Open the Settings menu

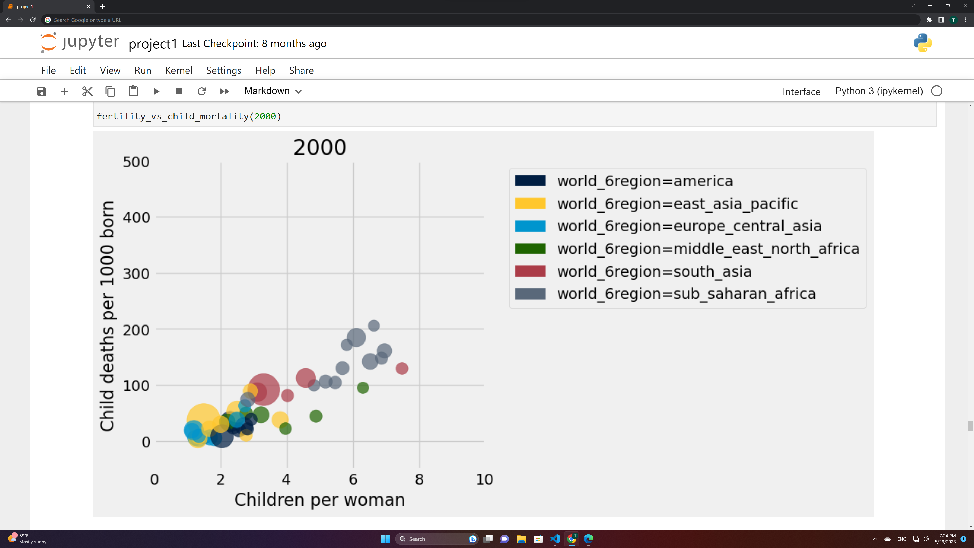coord(223,70)
